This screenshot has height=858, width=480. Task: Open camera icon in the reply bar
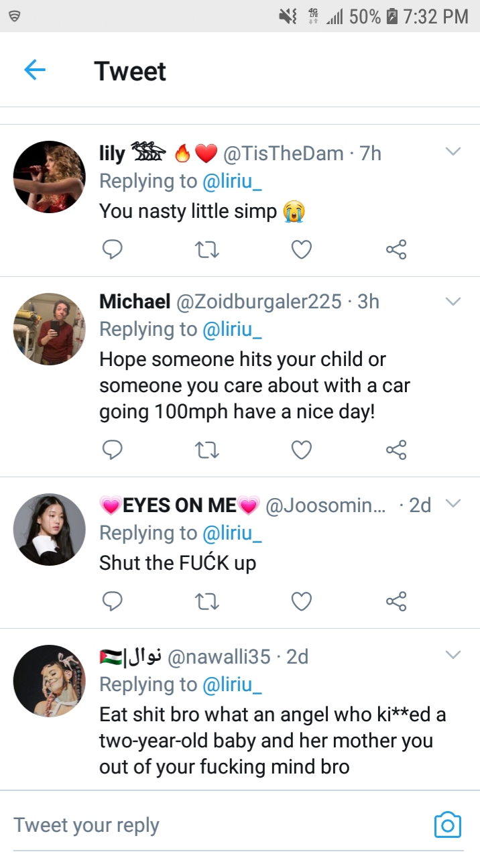coord(447,824)
